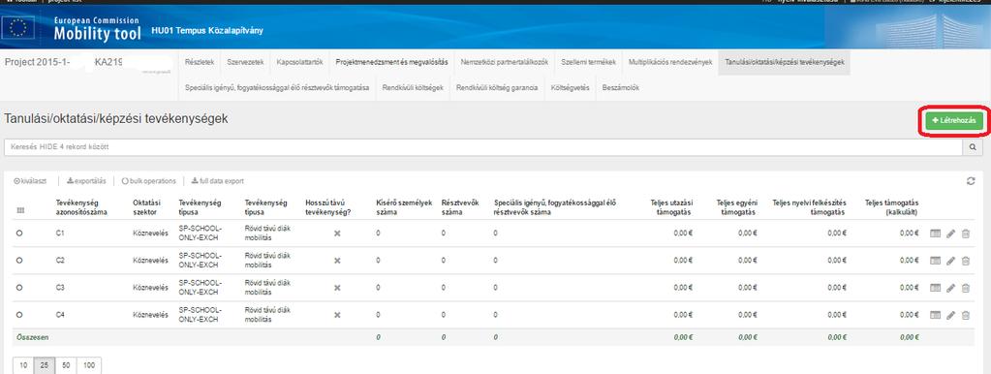Click the green Létrehozás create button
991x374 pixels.
954,121
